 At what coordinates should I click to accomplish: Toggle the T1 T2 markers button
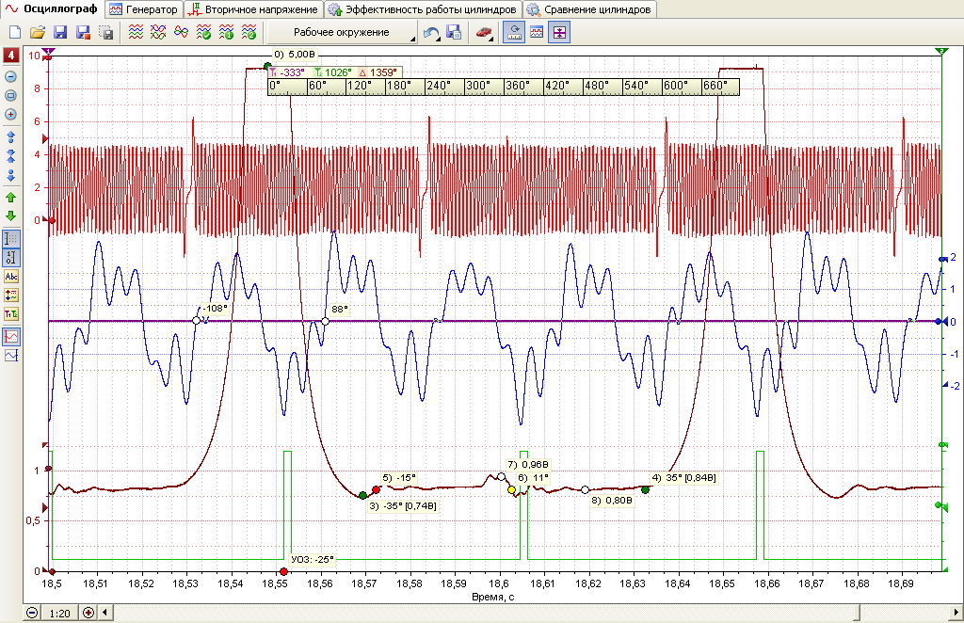pos(11,314)
